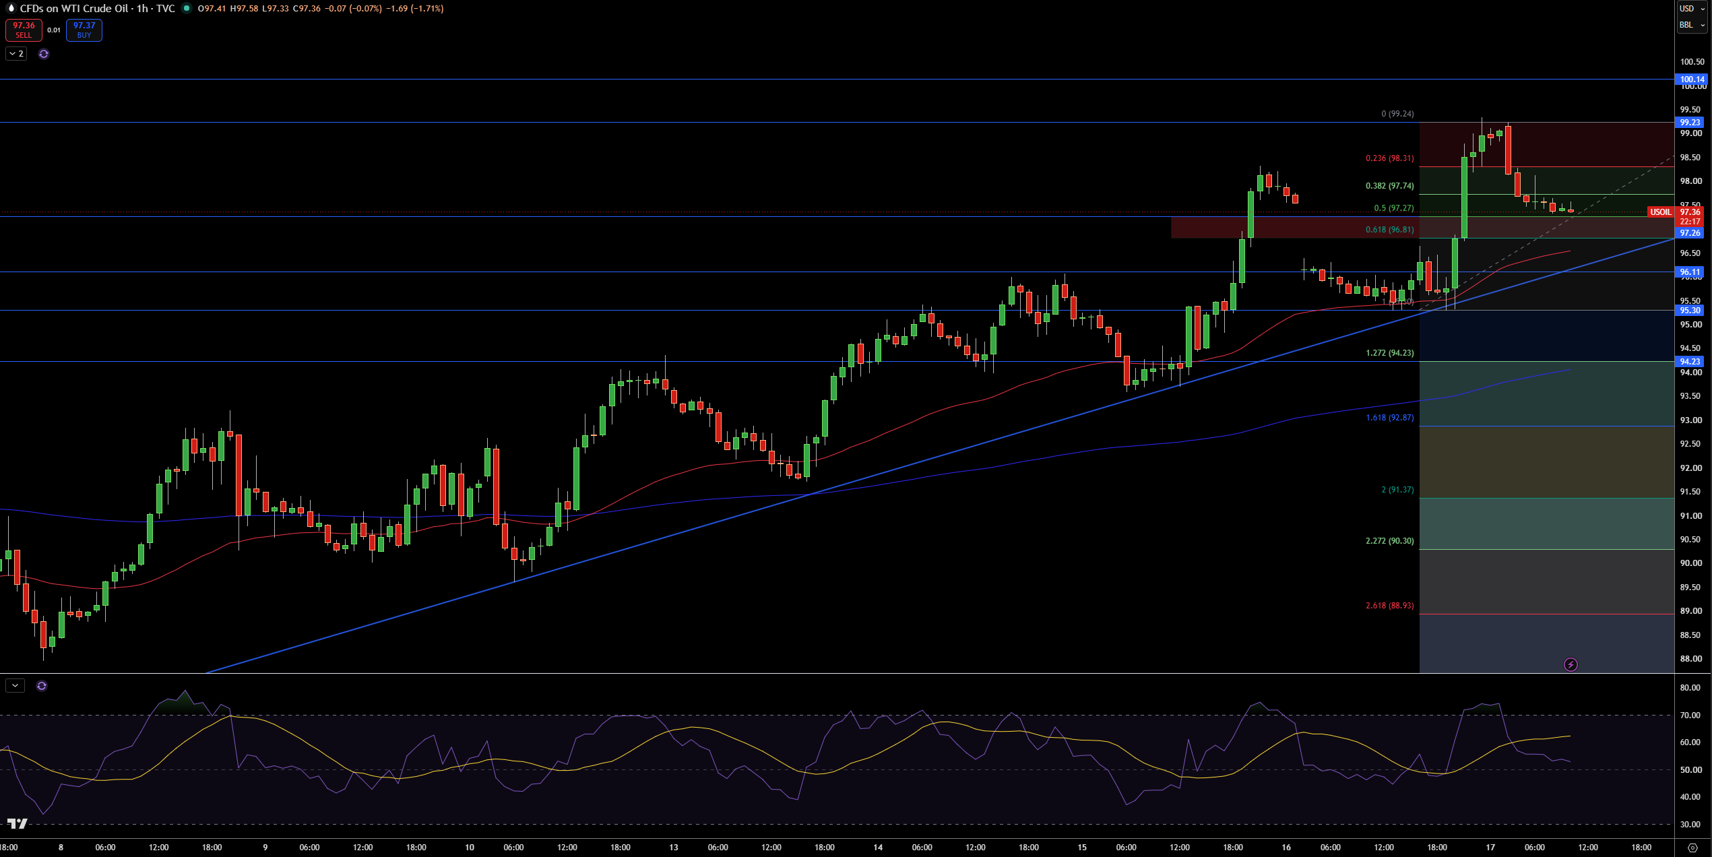The height and width of the screenshot is (857, 1712).
Task: Click the TradingView logo watermark
Action: tap(18, 823)
